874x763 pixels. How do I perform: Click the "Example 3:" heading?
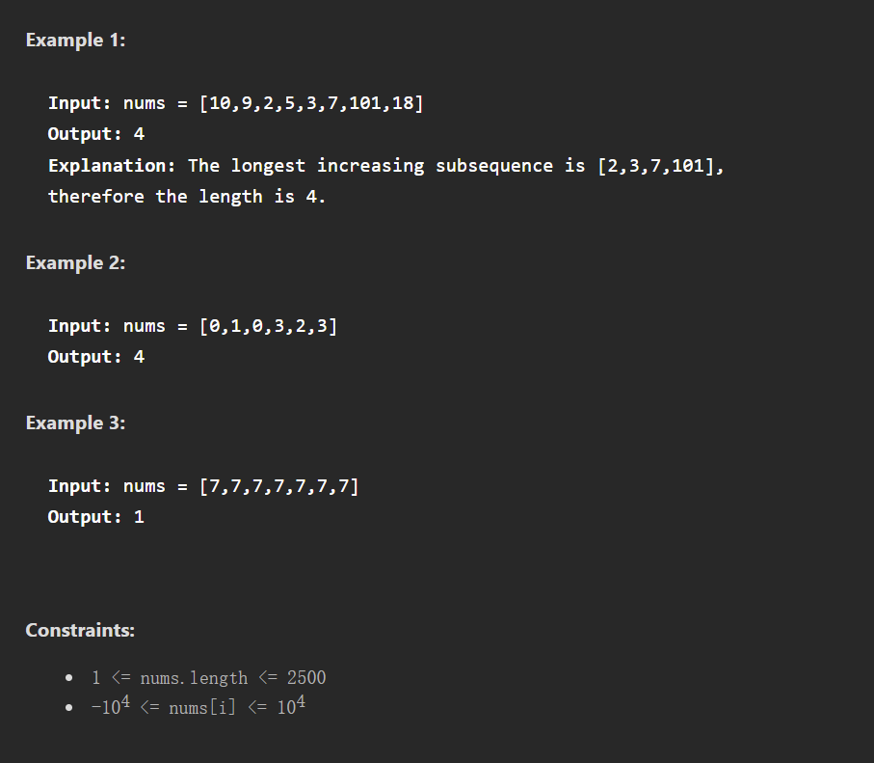tap(75, 422)
